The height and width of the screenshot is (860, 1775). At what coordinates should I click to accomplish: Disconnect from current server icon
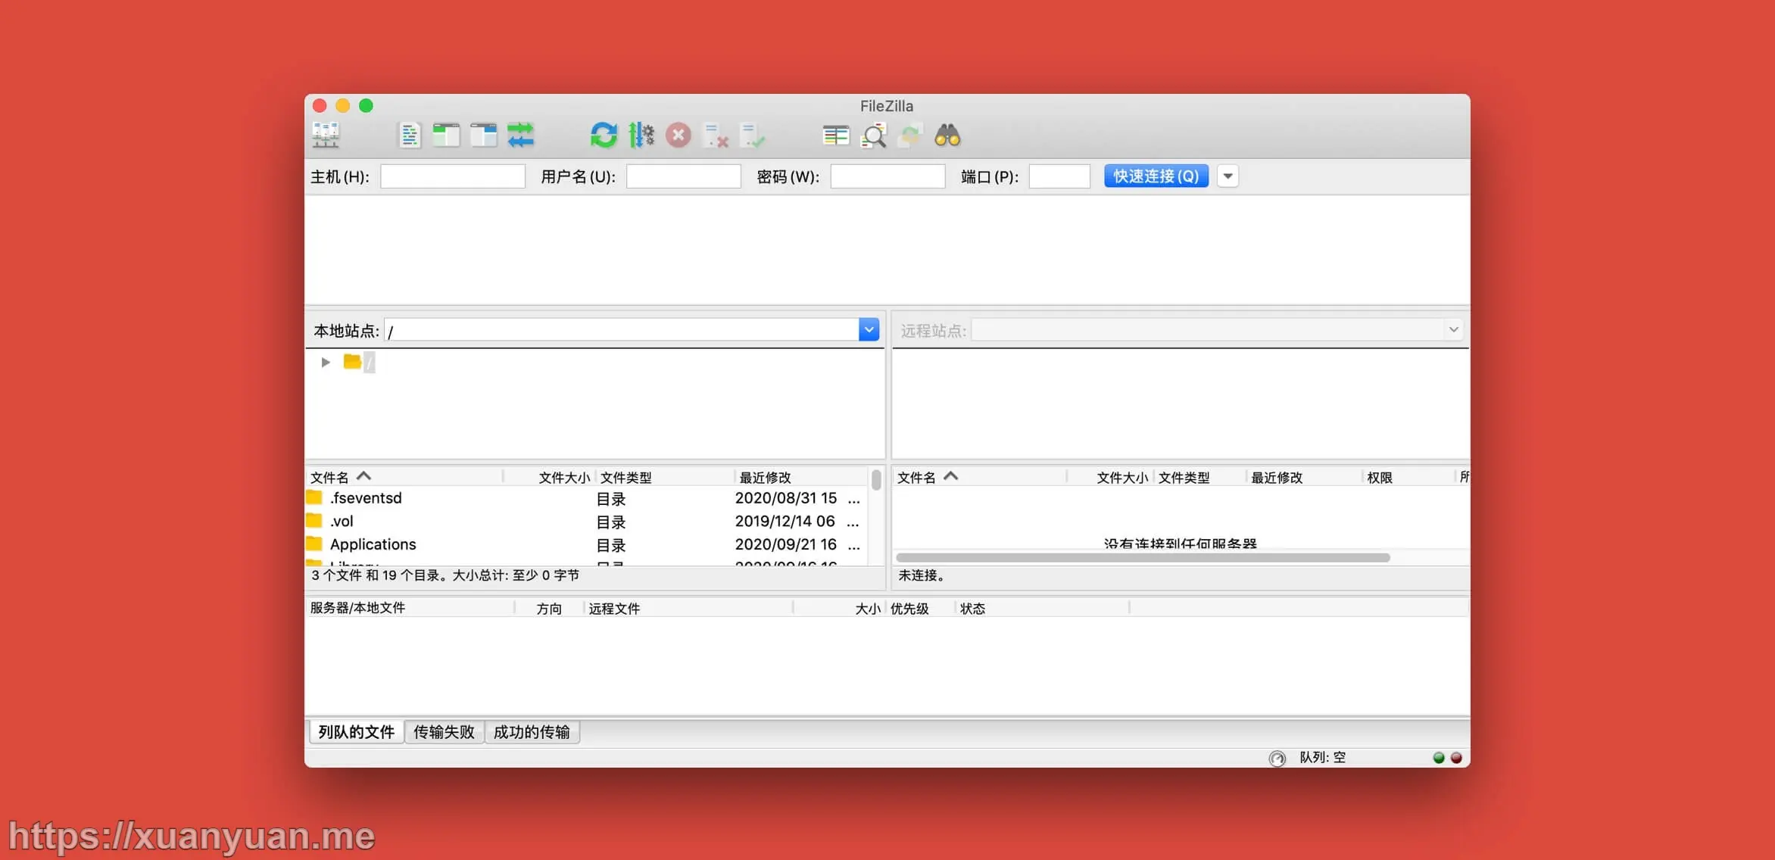click(715, 136)
